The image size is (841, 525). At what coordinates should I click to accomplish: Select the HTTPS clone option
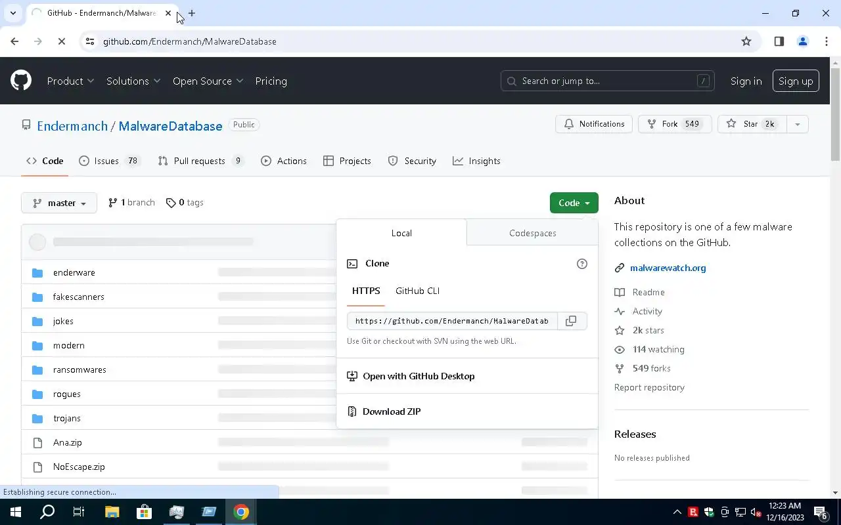click(366, 291)
